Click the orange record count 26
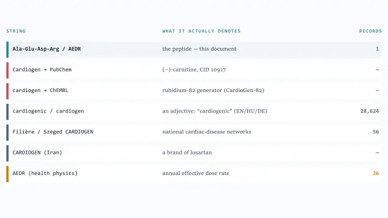Screen dimensions: 388x218 tap(376, 173)
